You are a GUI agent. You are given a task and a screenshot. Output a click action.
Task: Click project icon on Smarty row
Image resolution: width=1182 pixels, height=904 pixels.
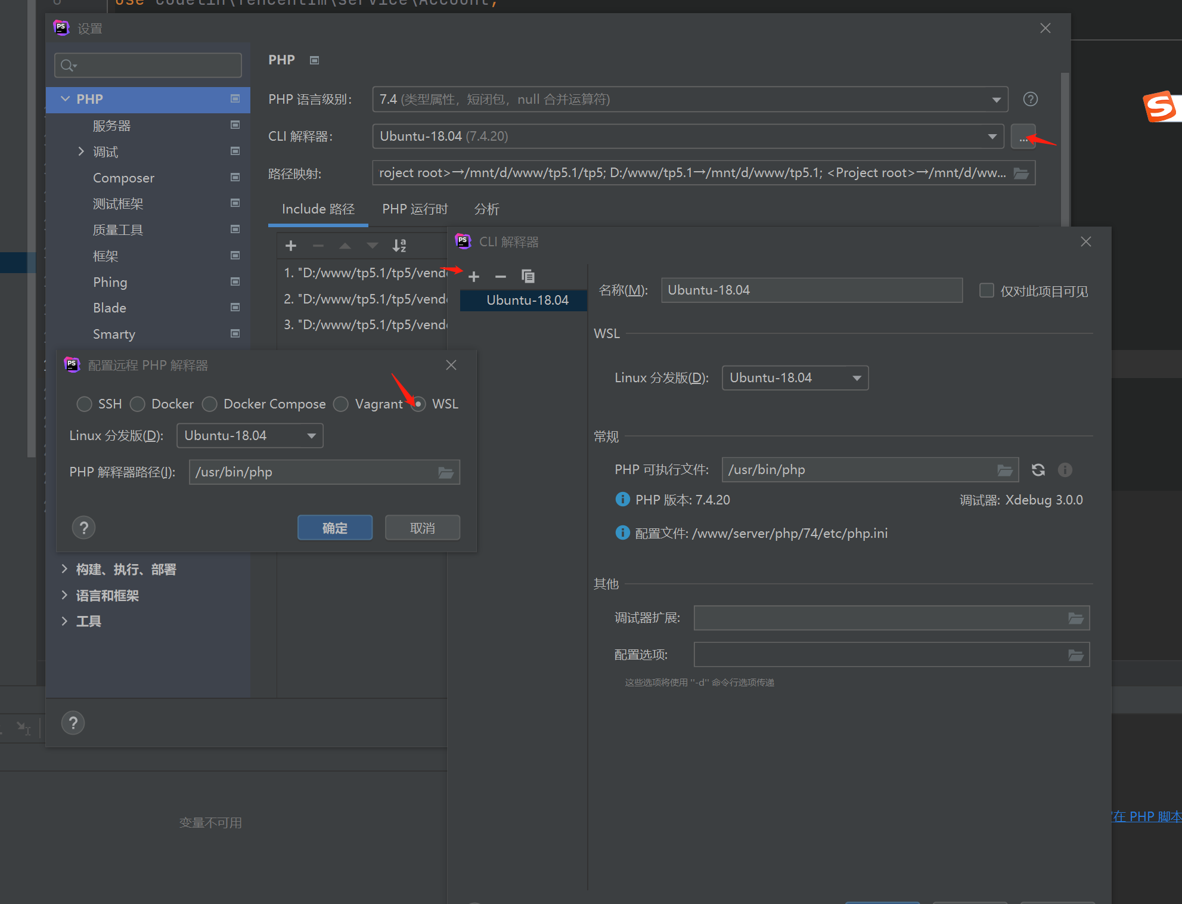point(235,333)
